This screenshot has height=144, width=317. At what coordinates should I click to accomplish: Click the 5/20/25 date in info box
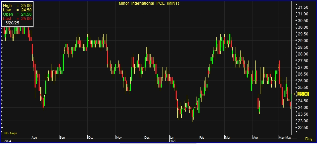12,23
